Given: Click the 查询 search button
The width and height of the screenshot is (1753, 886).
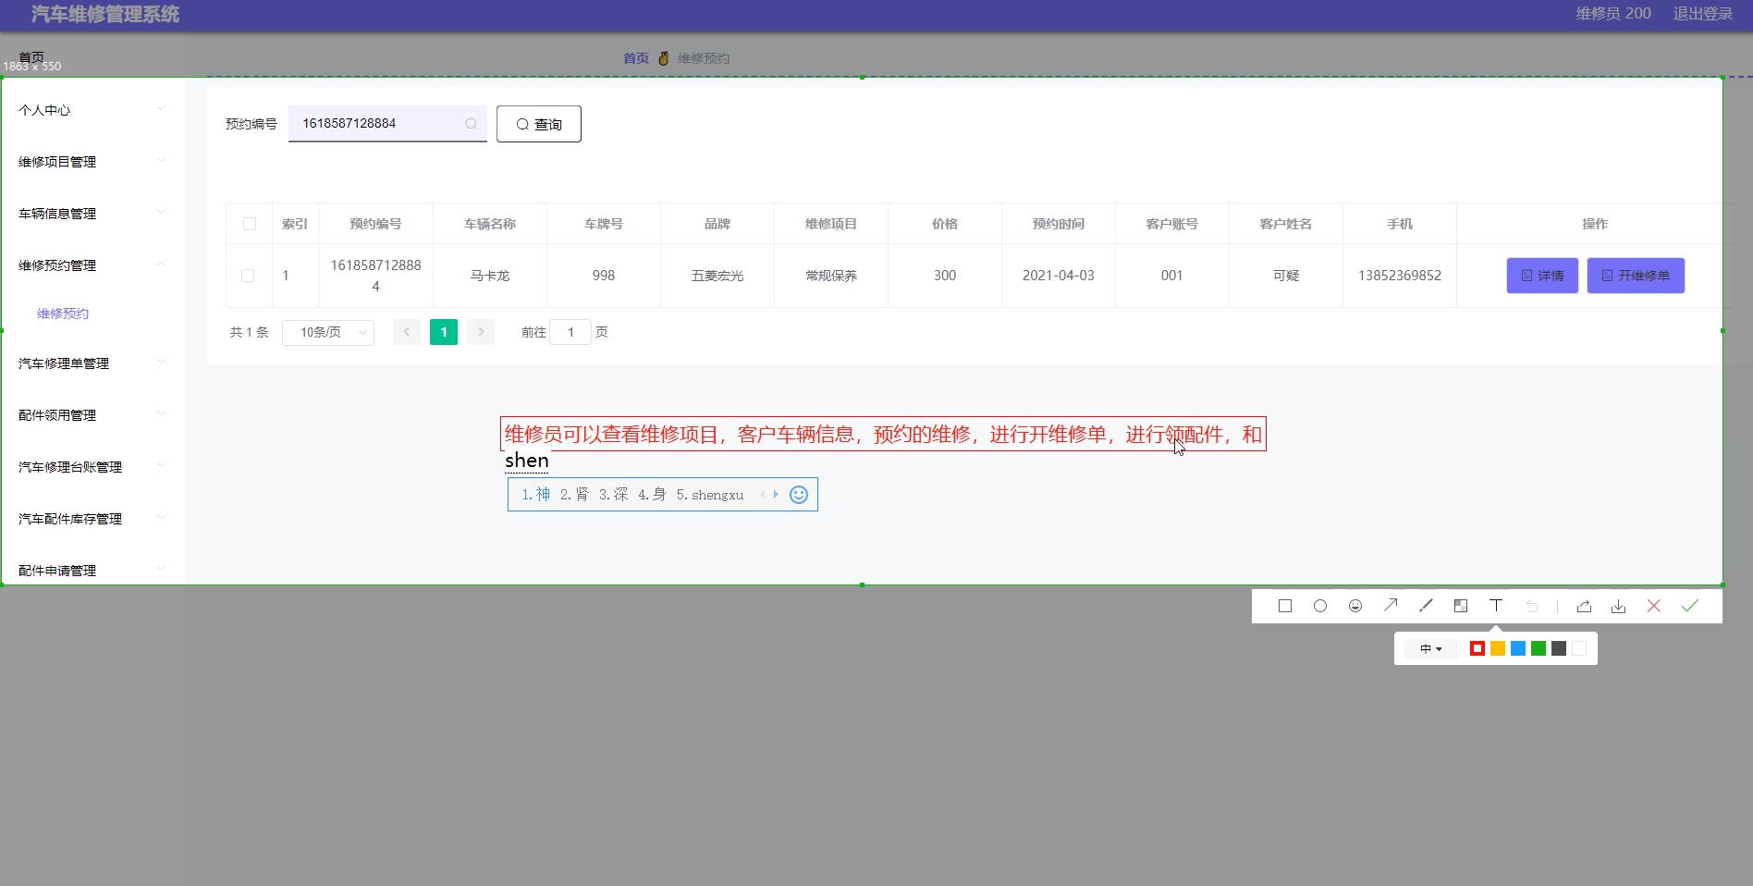Looking at the screenshot, I should pyautogui.click(x=538, y=124).
